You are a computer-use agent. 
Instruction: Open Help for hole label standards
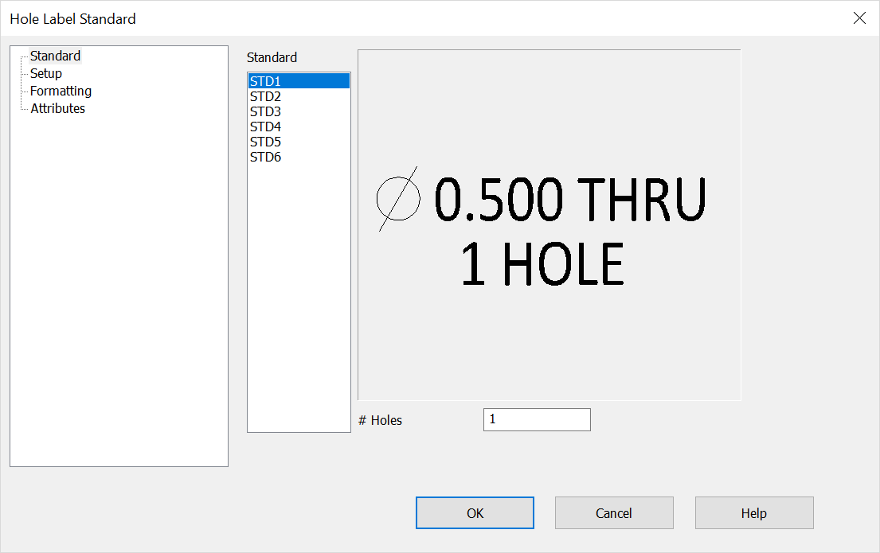coord(753,512)
